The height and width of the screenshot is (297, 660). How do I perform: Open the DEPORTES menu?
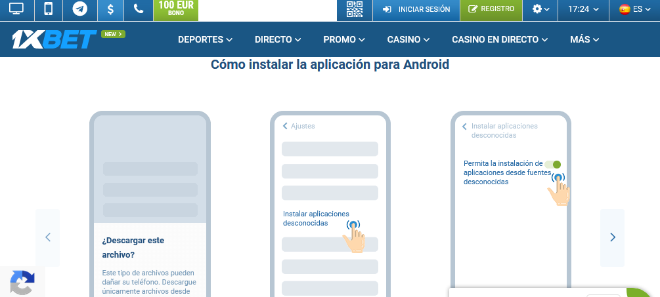pos(205,39)
